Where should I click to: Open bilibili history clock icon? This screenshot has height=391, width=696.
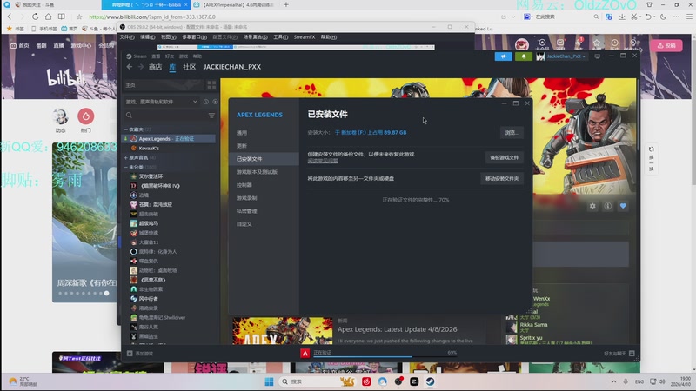tap(615, 43)
